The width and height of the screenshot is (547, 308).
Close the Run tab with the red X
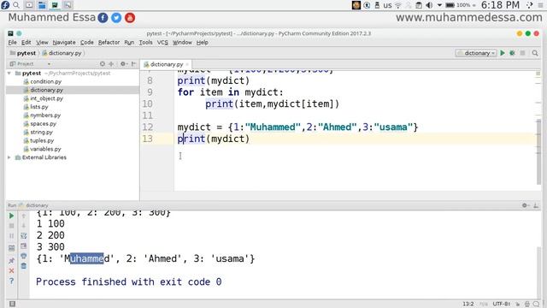tap(11, 270)
